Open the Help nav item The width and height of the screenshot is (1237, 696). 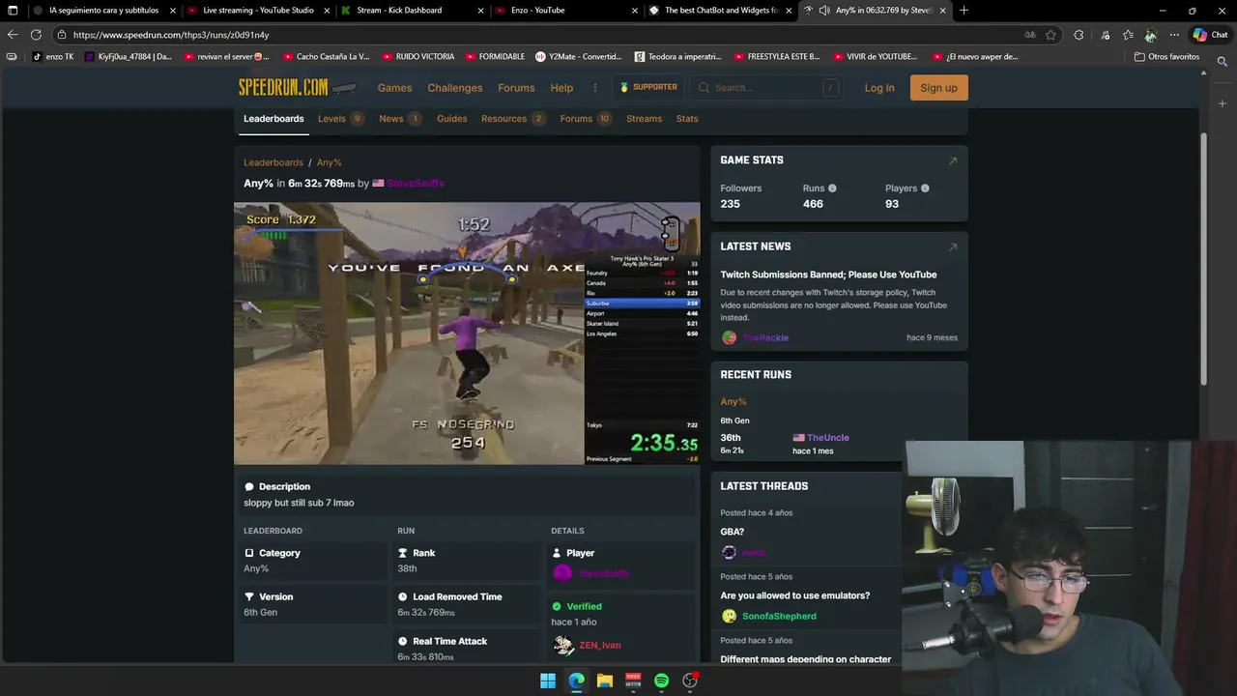pyautogui.click(x=561, y=88)
